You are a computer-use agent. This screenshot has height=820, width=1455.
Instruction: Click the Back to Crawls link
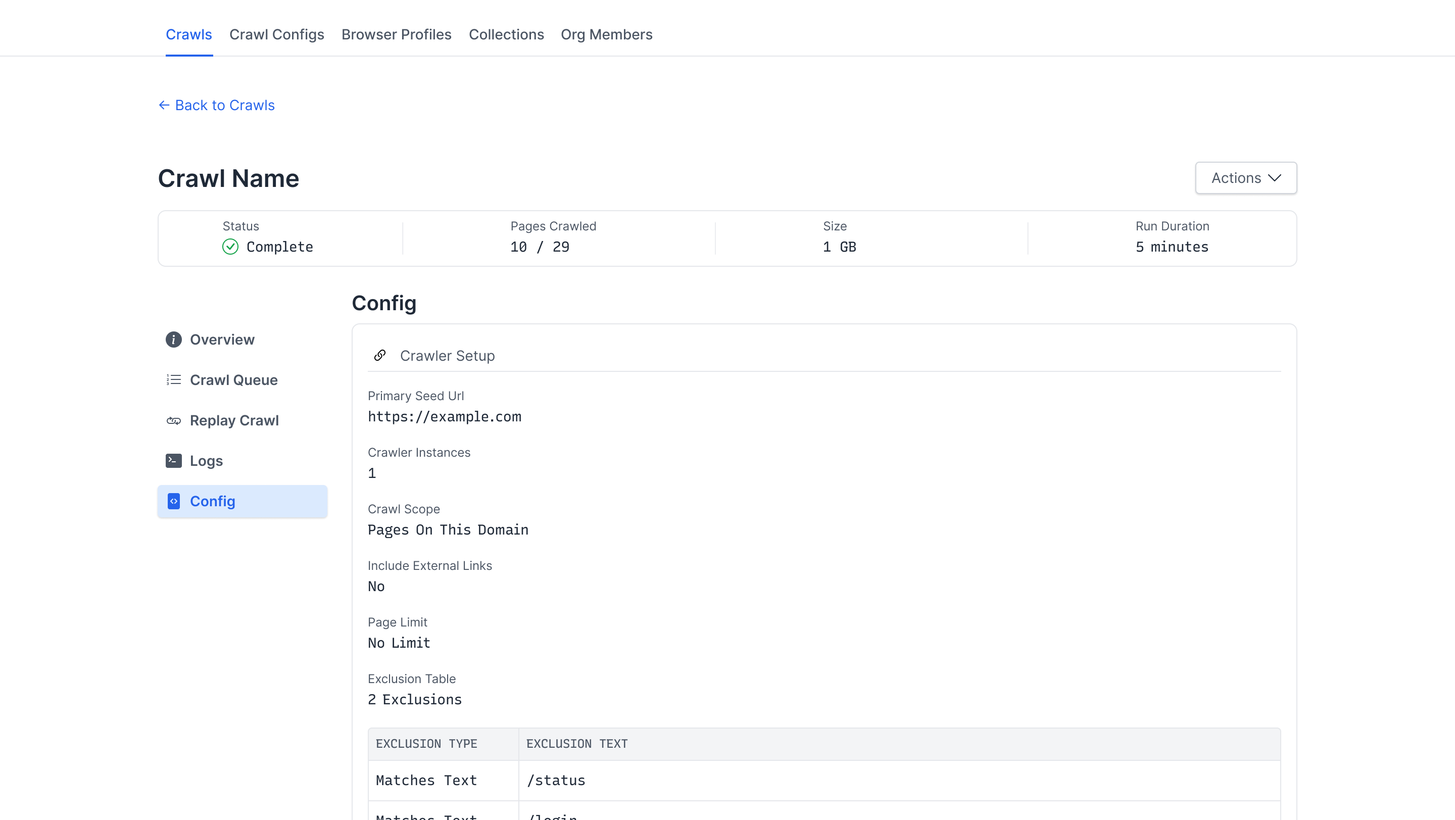pos(224,105)
